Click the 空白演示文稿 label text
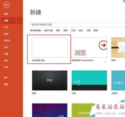Viewport: 125px width, 117px height. (38, 60)
